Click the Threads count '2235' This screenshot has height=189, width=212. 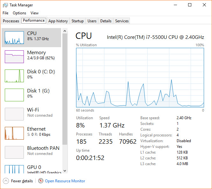106,142
